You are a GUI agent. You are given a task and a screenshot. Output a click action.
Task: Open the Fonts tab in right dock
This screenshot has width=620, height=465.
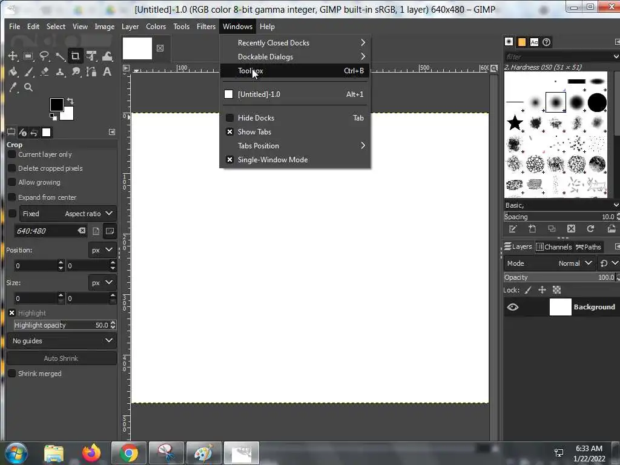[x=534, y=42]
